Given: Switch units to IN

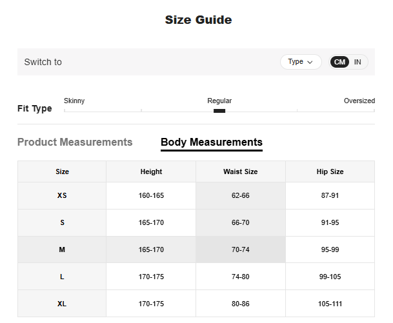Looking at the screenshot, I should click(358, 62).
